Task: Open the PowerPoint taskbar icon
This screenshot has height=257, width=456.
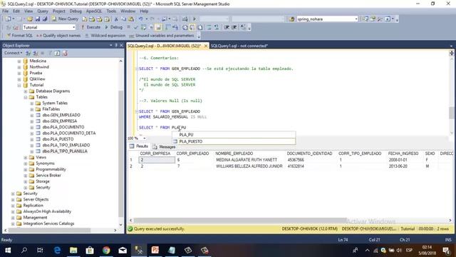Action: coord(155,251)
